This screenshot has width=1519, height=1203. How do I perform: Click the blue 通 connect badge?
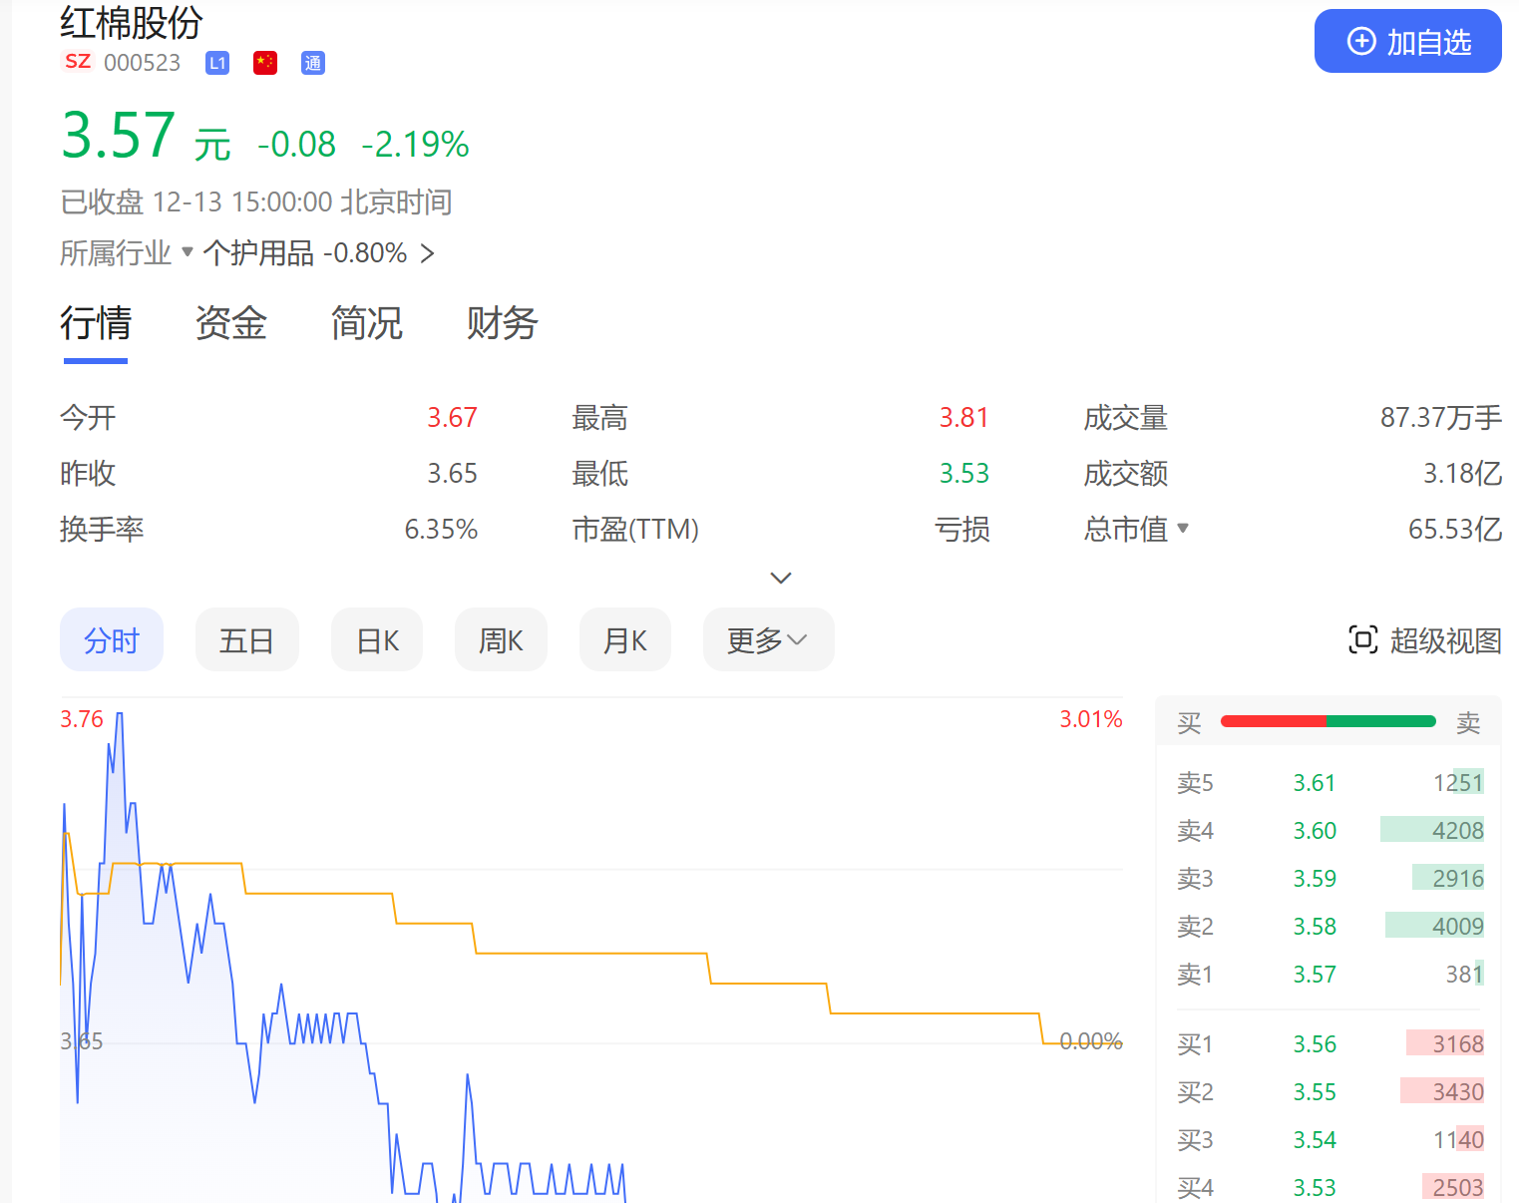313,63
